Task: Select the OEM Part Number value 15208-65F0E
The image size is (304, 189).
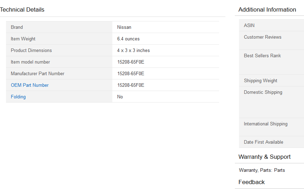Action: (131, 85)
